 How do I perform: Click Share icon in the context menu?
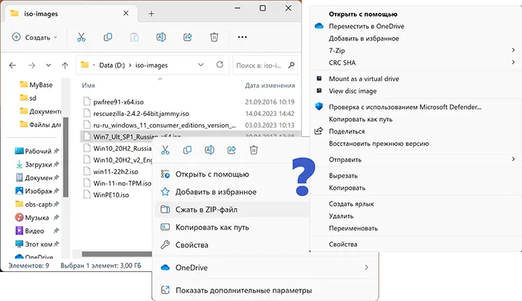[x=232, y=150]
